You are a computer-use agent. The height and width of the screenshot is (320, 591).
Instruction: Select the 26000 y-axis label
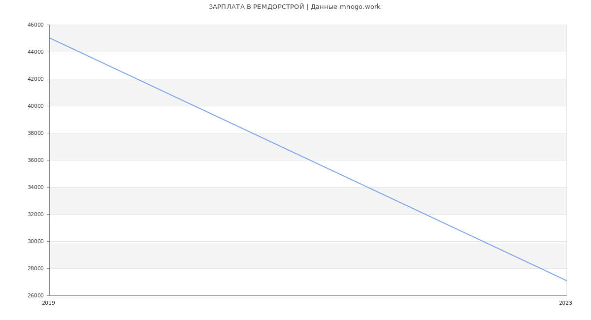[36, 296]
